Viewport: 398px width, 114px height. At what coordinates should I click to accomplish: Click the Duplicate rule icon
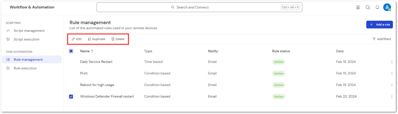(x=90, y=39)
